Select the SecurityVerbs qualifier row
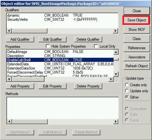The height and width of the screenshot is (140, 152). tap(62, 19)
